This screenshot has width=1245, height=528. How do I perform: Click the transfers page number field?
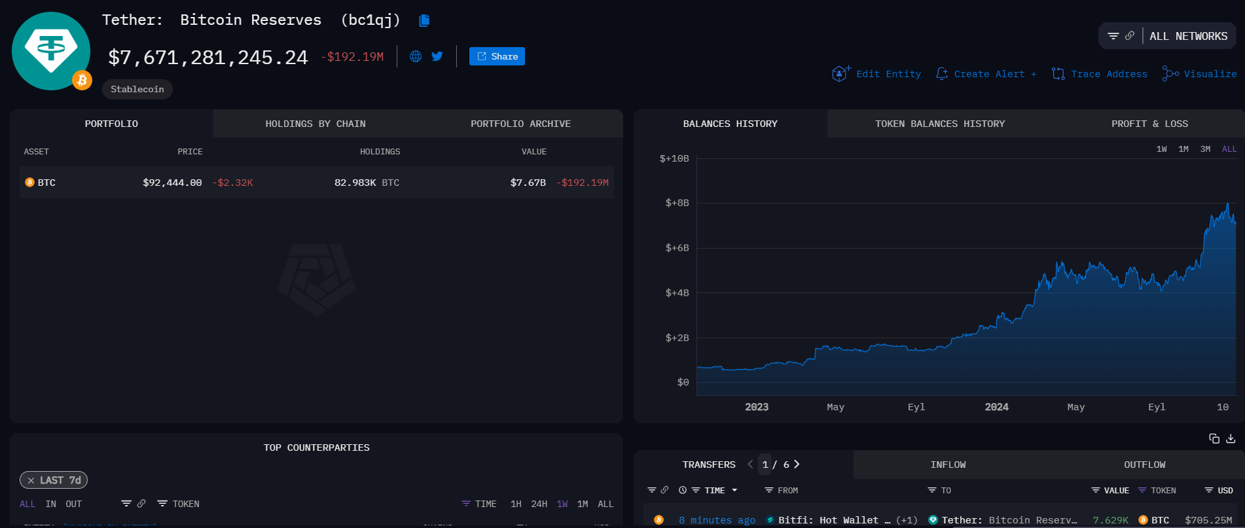coord(765,465)
